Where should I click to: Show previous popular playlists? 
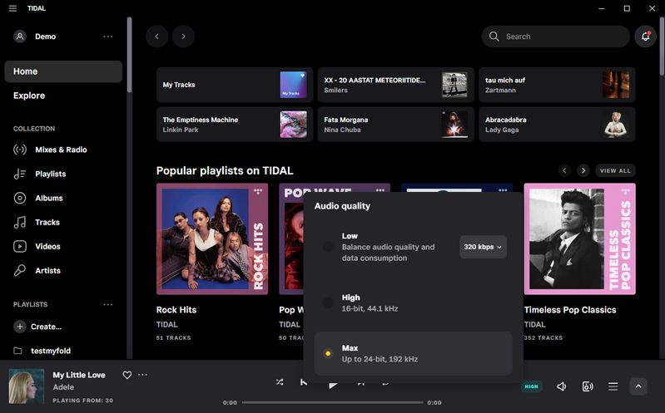(564, 170)
